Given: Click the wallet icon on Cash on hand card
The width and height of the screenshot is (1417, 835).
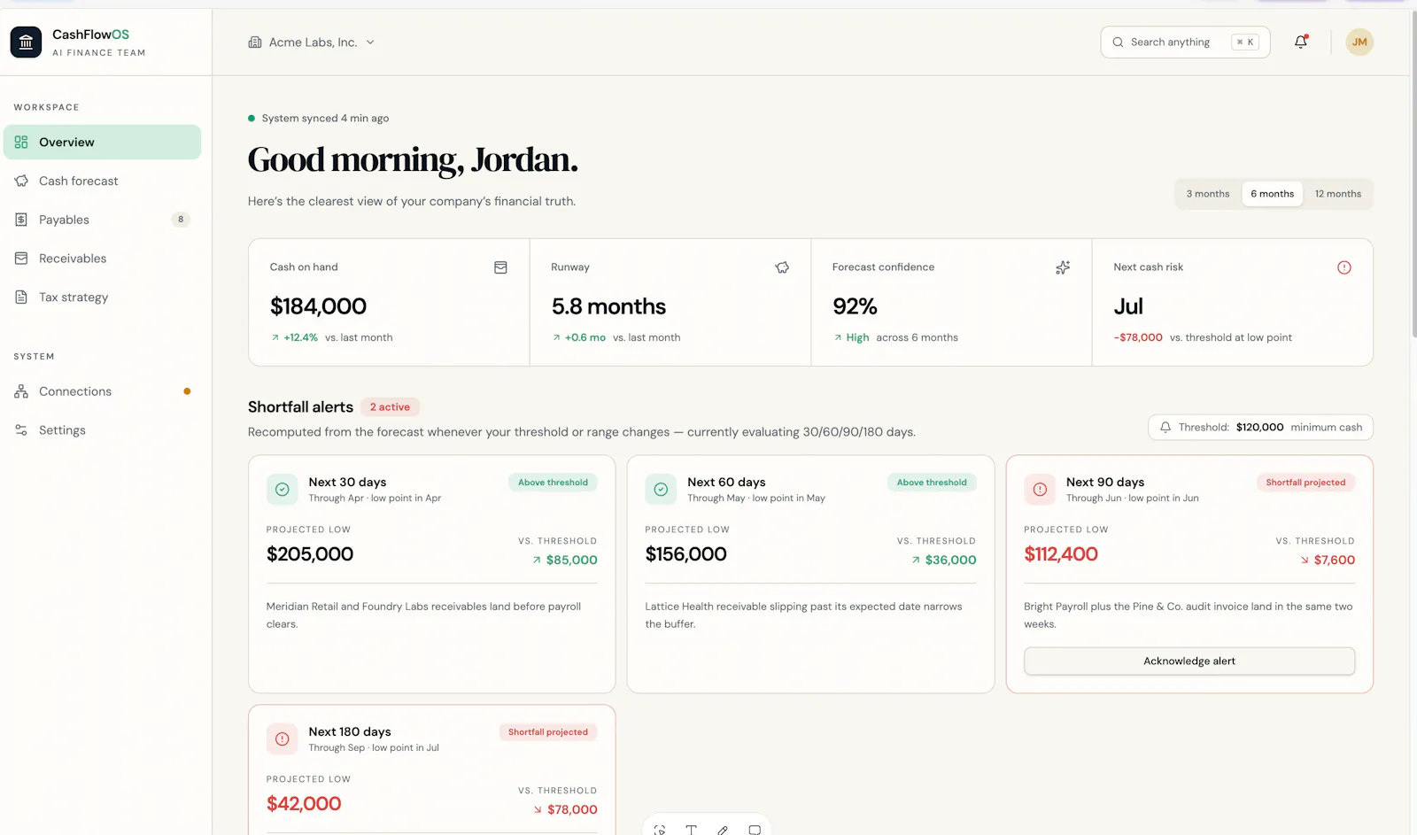Looking at the screenshot, I should pos(500,267).
